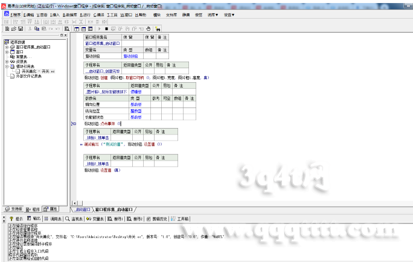
Task: Click the _按钮2_被单击 subroutine name cell
Action: pos(97,164)
